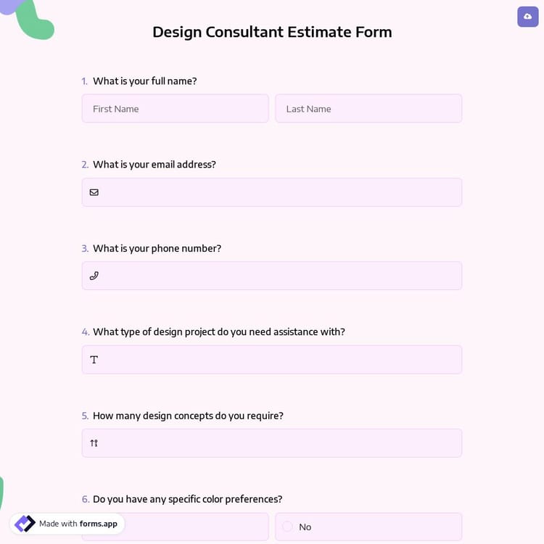Click the forms.app diamond logo
The height and width of the screenshot is (544, 544).
coord(25,524)
